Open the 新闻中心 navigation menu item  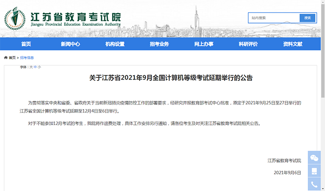click(71, 44)
